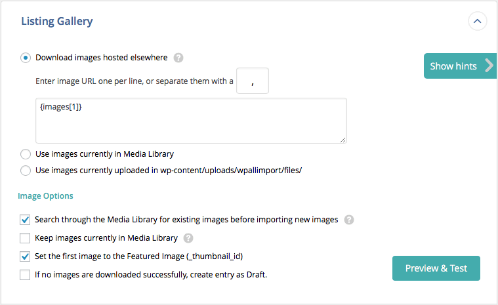Focus the comma separator input box
The image size is (498, 305).
coord(253,81)
